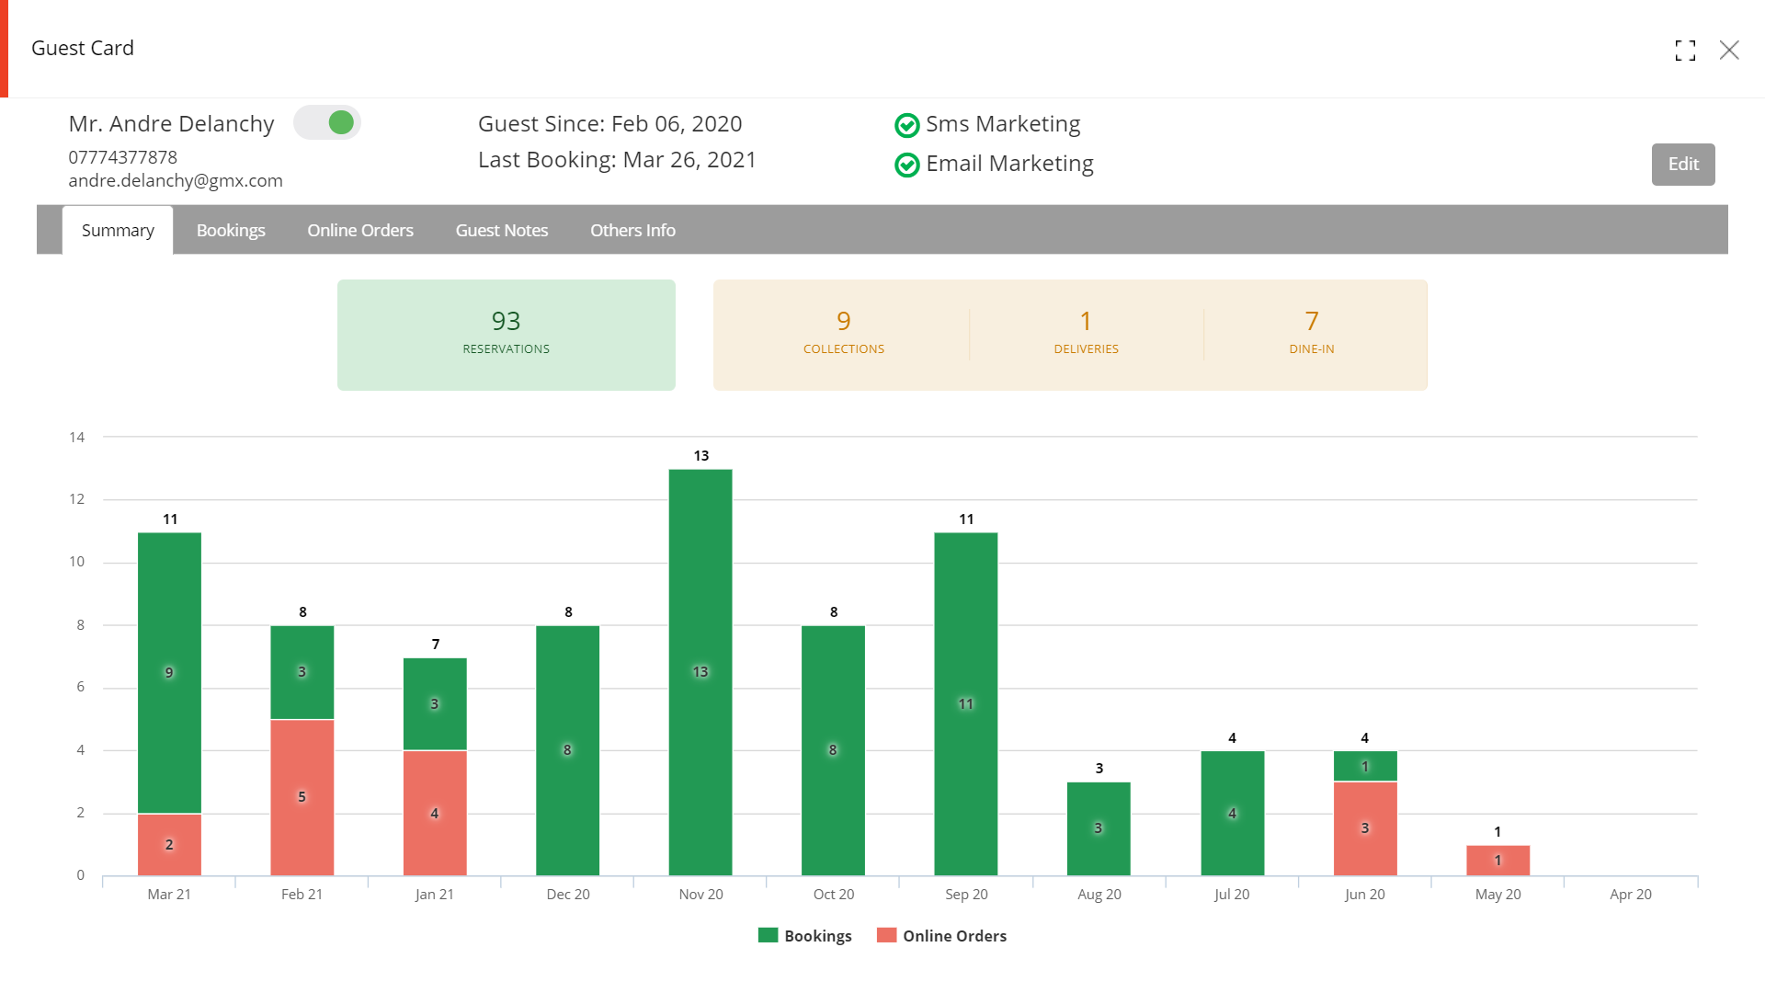Switch to the Others Info tab
This screenshot has width=1765, height=993.
(x=632, y=230)
